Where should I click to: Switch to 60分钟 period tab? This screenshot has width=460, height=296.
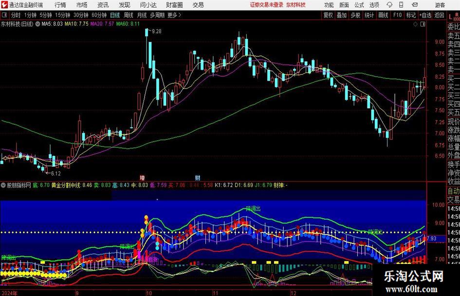99,15
